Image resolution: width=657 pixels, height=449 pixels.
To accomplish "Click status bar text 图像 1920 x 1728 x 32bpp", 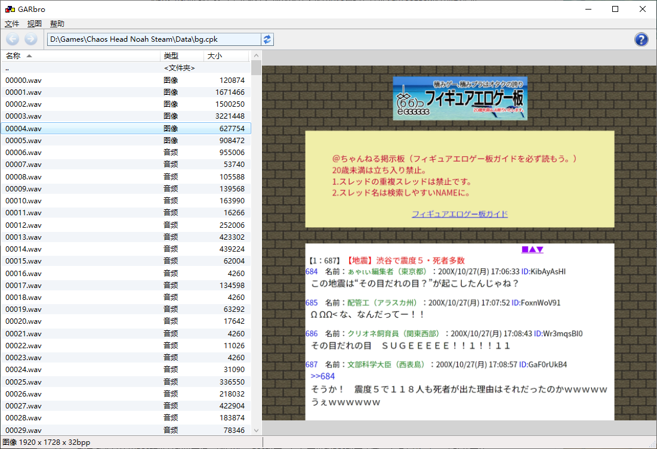I will [x=47, y=442].
